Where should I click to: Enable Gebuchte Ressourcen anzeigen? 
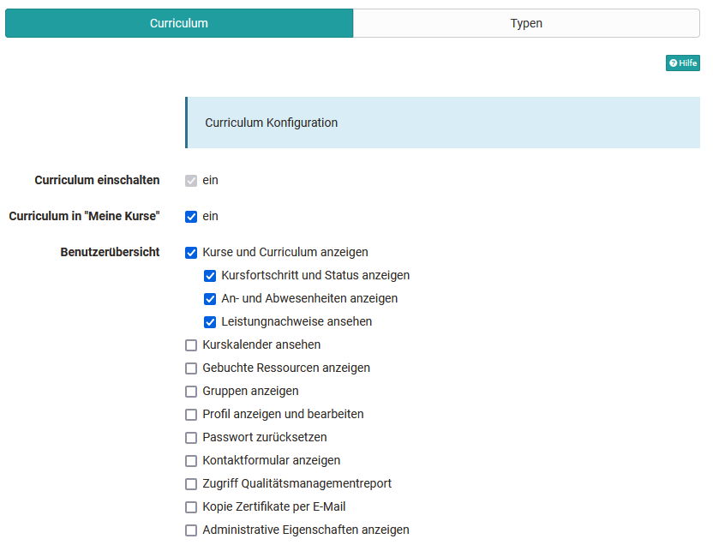[x=191, y=368]
